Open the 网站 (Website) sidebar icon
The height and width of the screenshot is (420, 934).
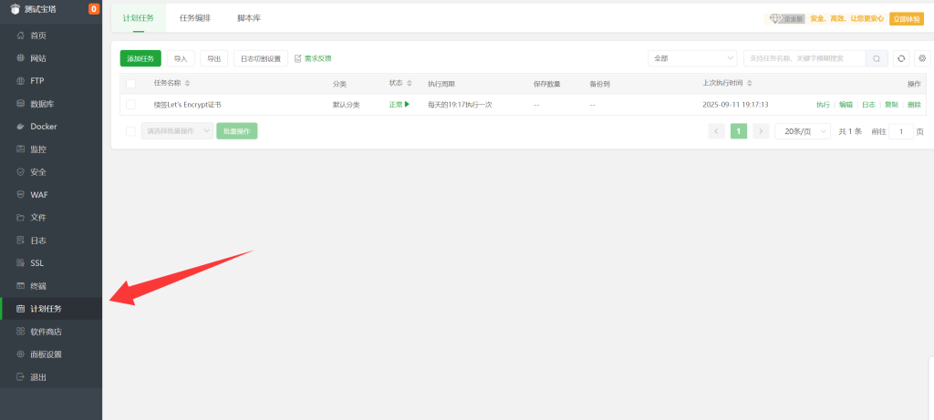tap(21, 58)
